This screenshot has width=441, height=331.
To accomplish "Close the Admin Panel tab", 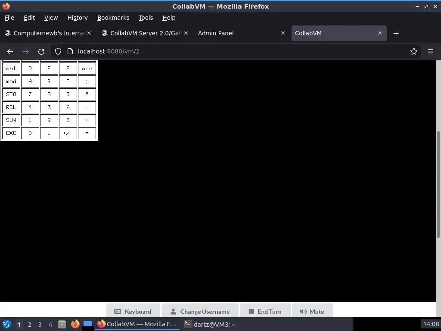I will click(283, 33).
